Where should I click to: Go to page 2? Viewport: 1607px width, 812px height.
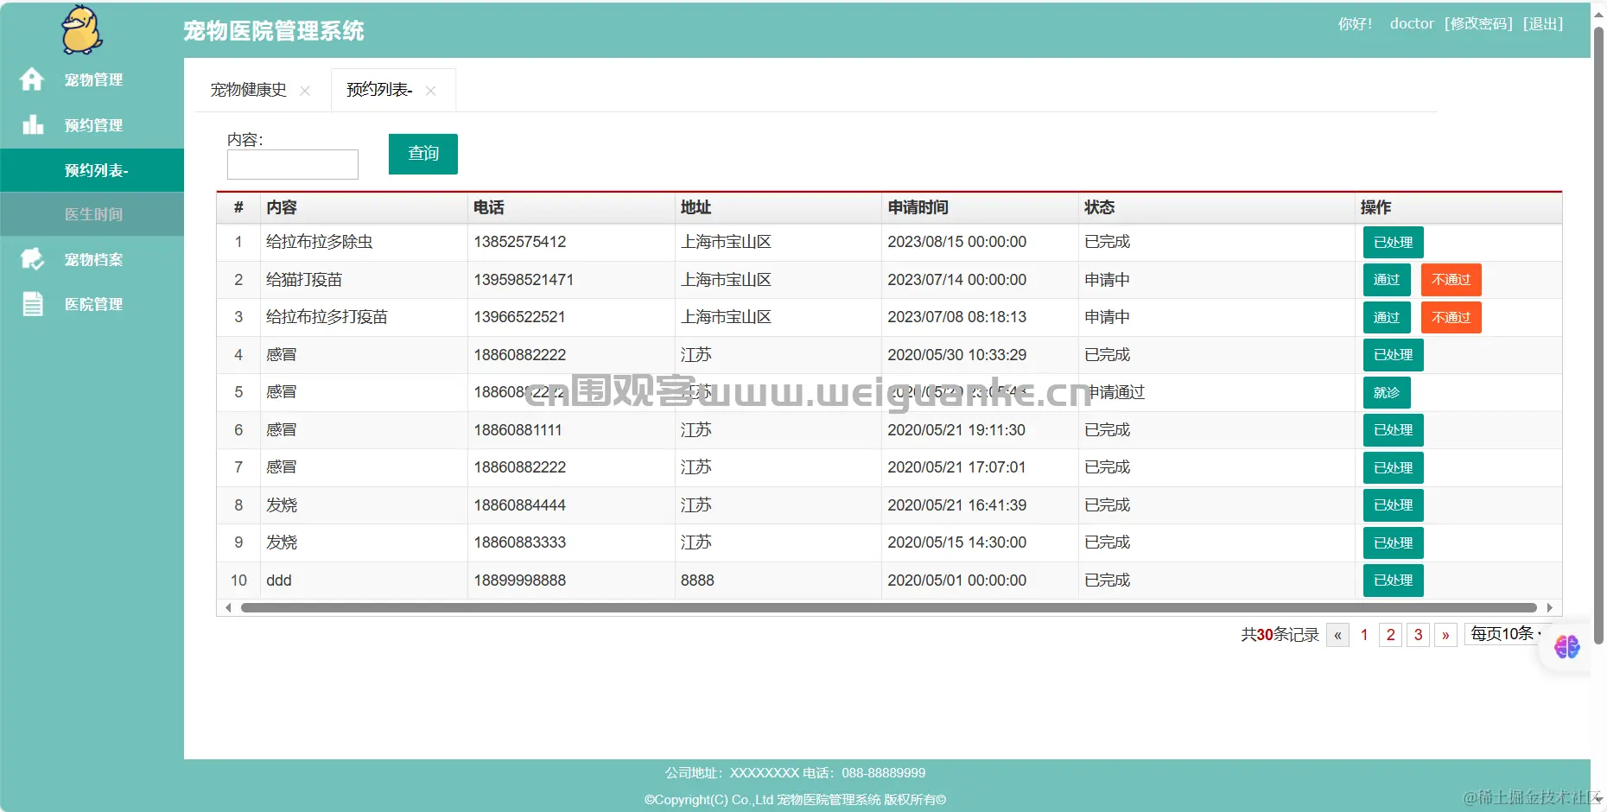1390,635
